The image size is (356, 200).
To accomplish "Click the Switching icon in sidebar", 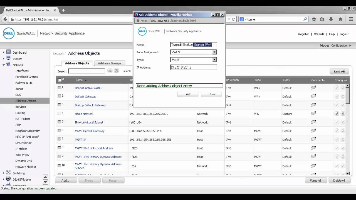I will coord(8,173).
